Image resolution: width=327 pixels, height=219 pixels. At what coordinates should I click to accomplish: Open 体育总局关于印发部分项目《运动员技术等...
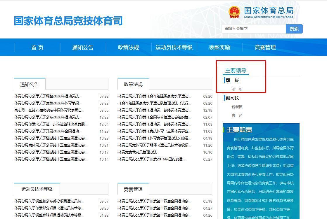point(49,208)
